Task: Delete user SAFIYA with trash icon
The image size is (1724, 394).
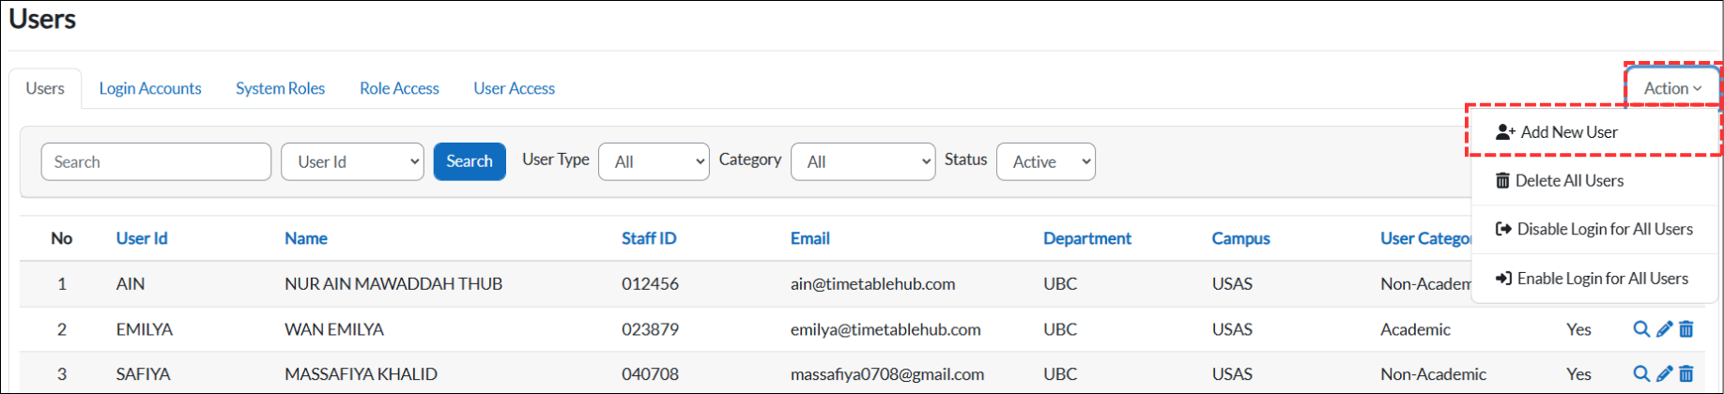Action: [1686, 373]
